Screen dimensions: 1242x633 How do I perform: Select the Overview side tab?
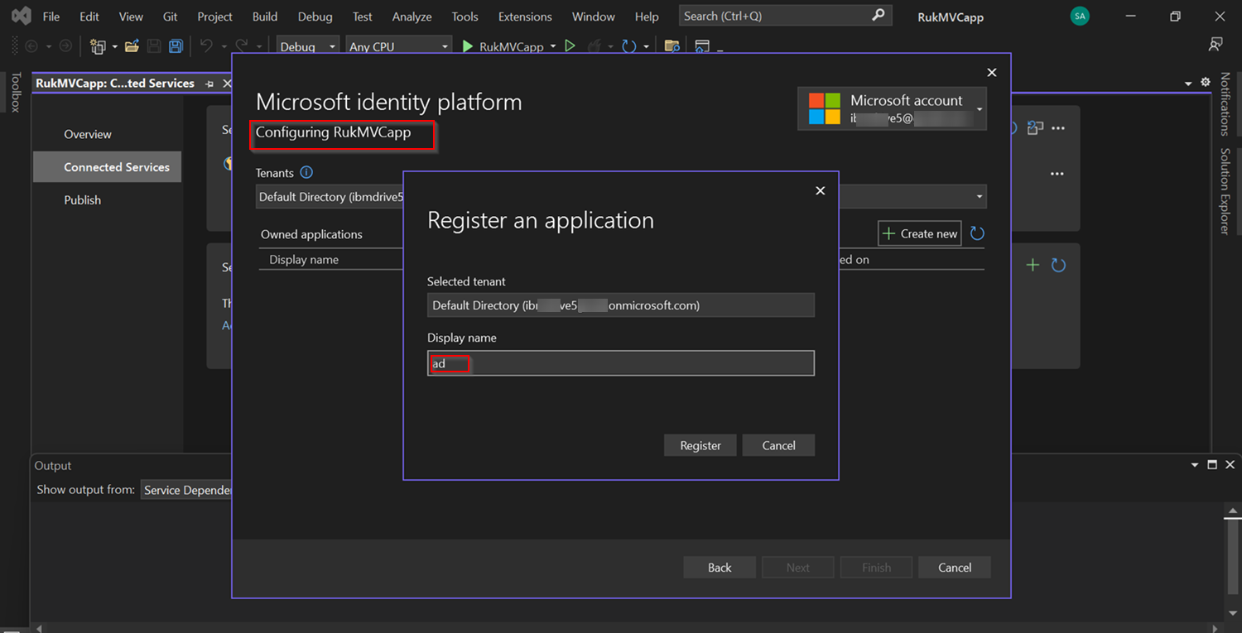(88, 134)
